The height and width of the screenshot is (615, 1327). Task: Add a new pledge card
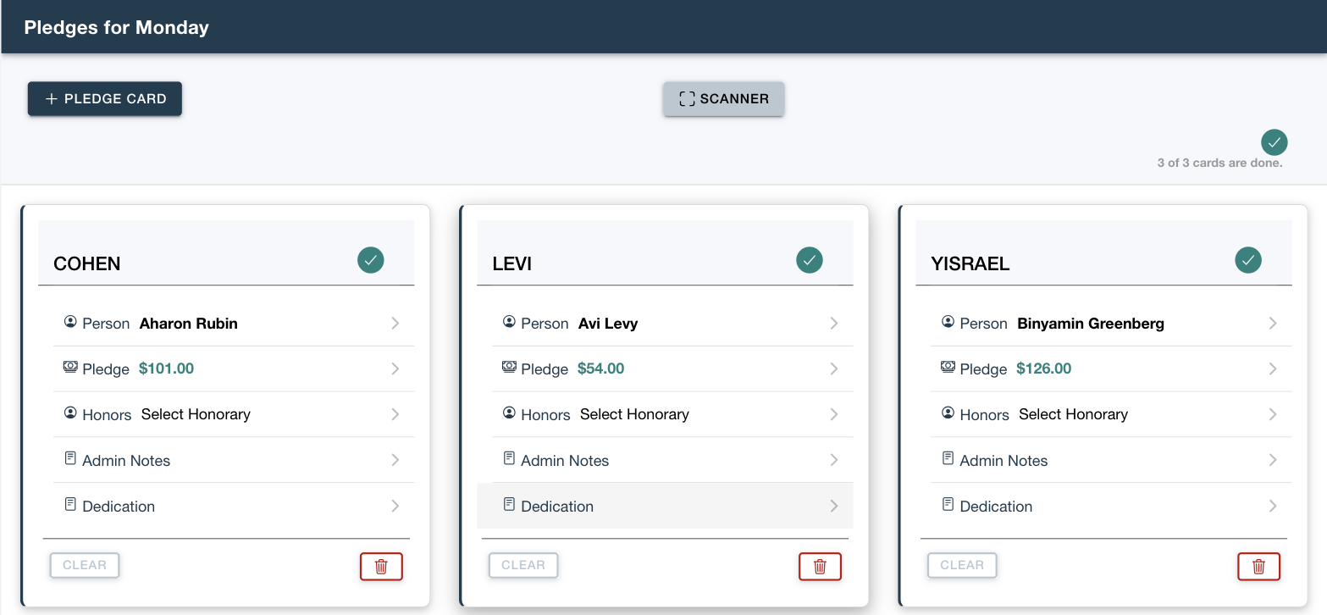tap(105, 99)
